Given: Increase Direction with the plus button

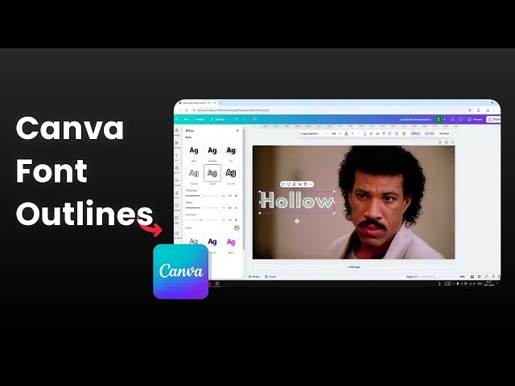Looking at the screenshot, I should tap(236, 220).
